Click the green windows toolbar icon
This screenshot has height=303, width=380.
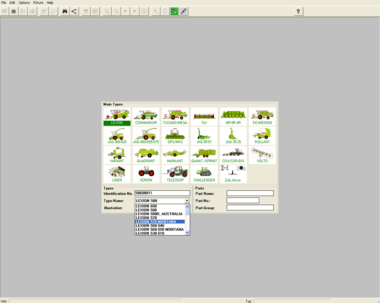pos(174,11)
